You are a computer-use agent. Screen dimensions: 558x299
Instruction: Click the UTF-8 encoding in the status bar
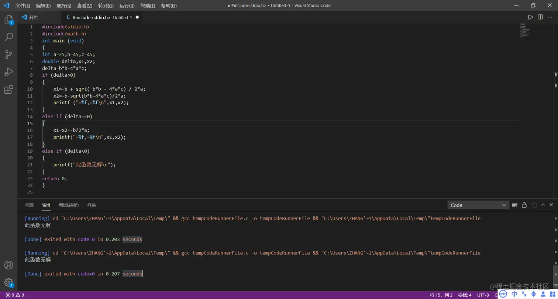pos(483,295)
